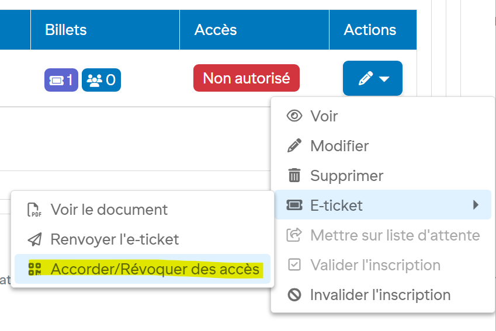This screenshot has height=331, width=496.
Task: Click the purple ticket count badge
Action: coord(61,80)
